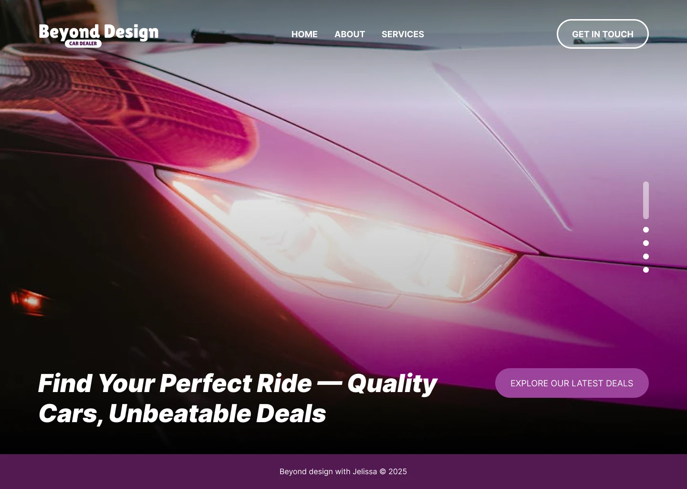
Task: Switch to the fourth slide dot
Action: [646, 256]
